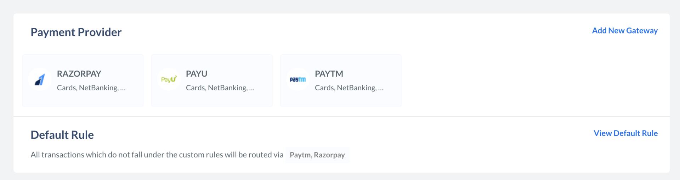Click the default rule description sentence
The width and height of the screenshot is (680, 180).
pyautogui.click(x=157, y=155)
